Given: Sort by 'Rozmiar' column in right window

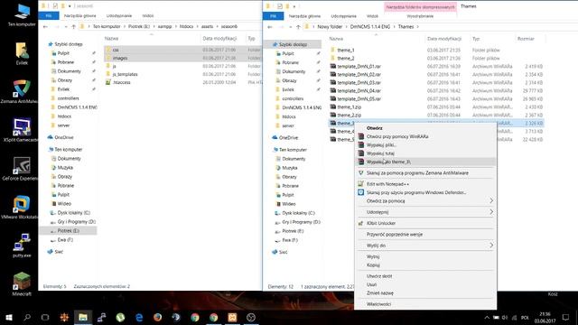Looking at the screenshot, I should pos(526,39).
